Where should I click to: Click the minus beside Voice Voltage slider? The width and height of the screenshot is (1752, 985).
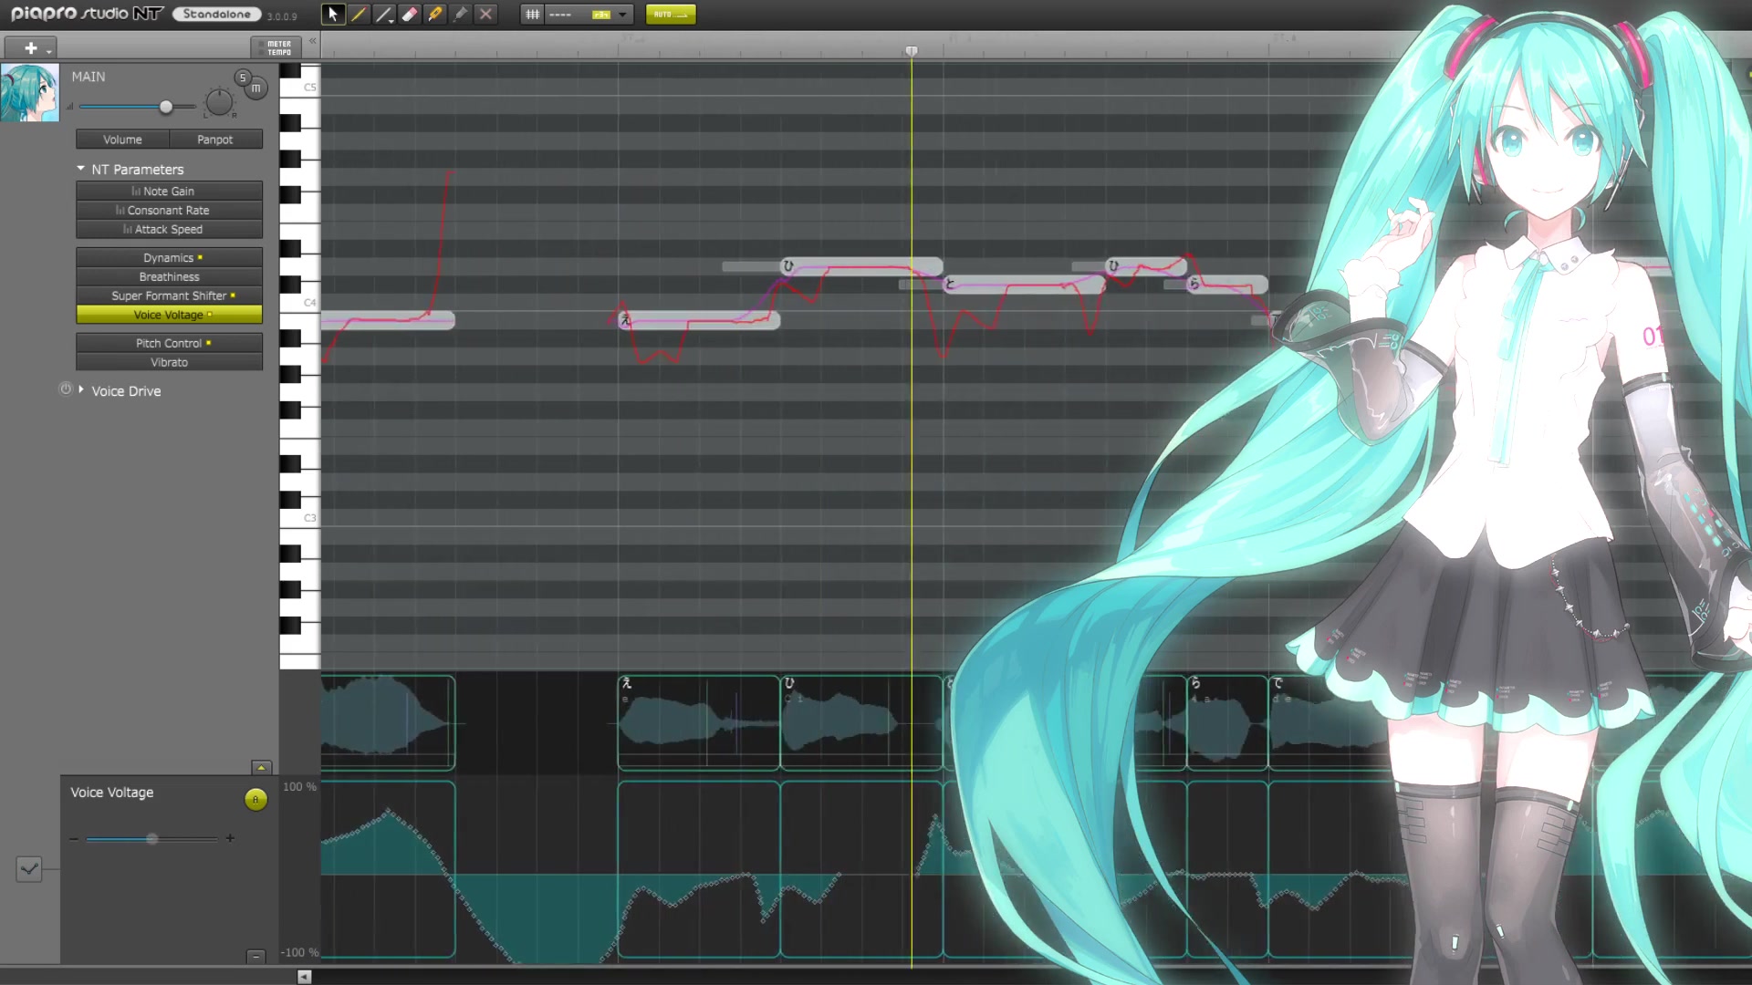tap(74, 838)
